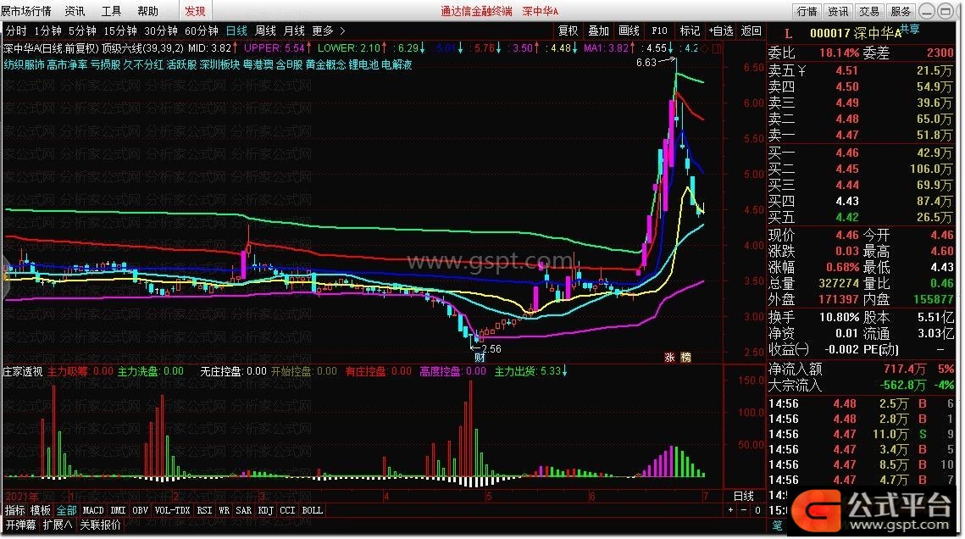Expand the 扩展 panel
The image size is (965, 539).
[x=58, y=525]
